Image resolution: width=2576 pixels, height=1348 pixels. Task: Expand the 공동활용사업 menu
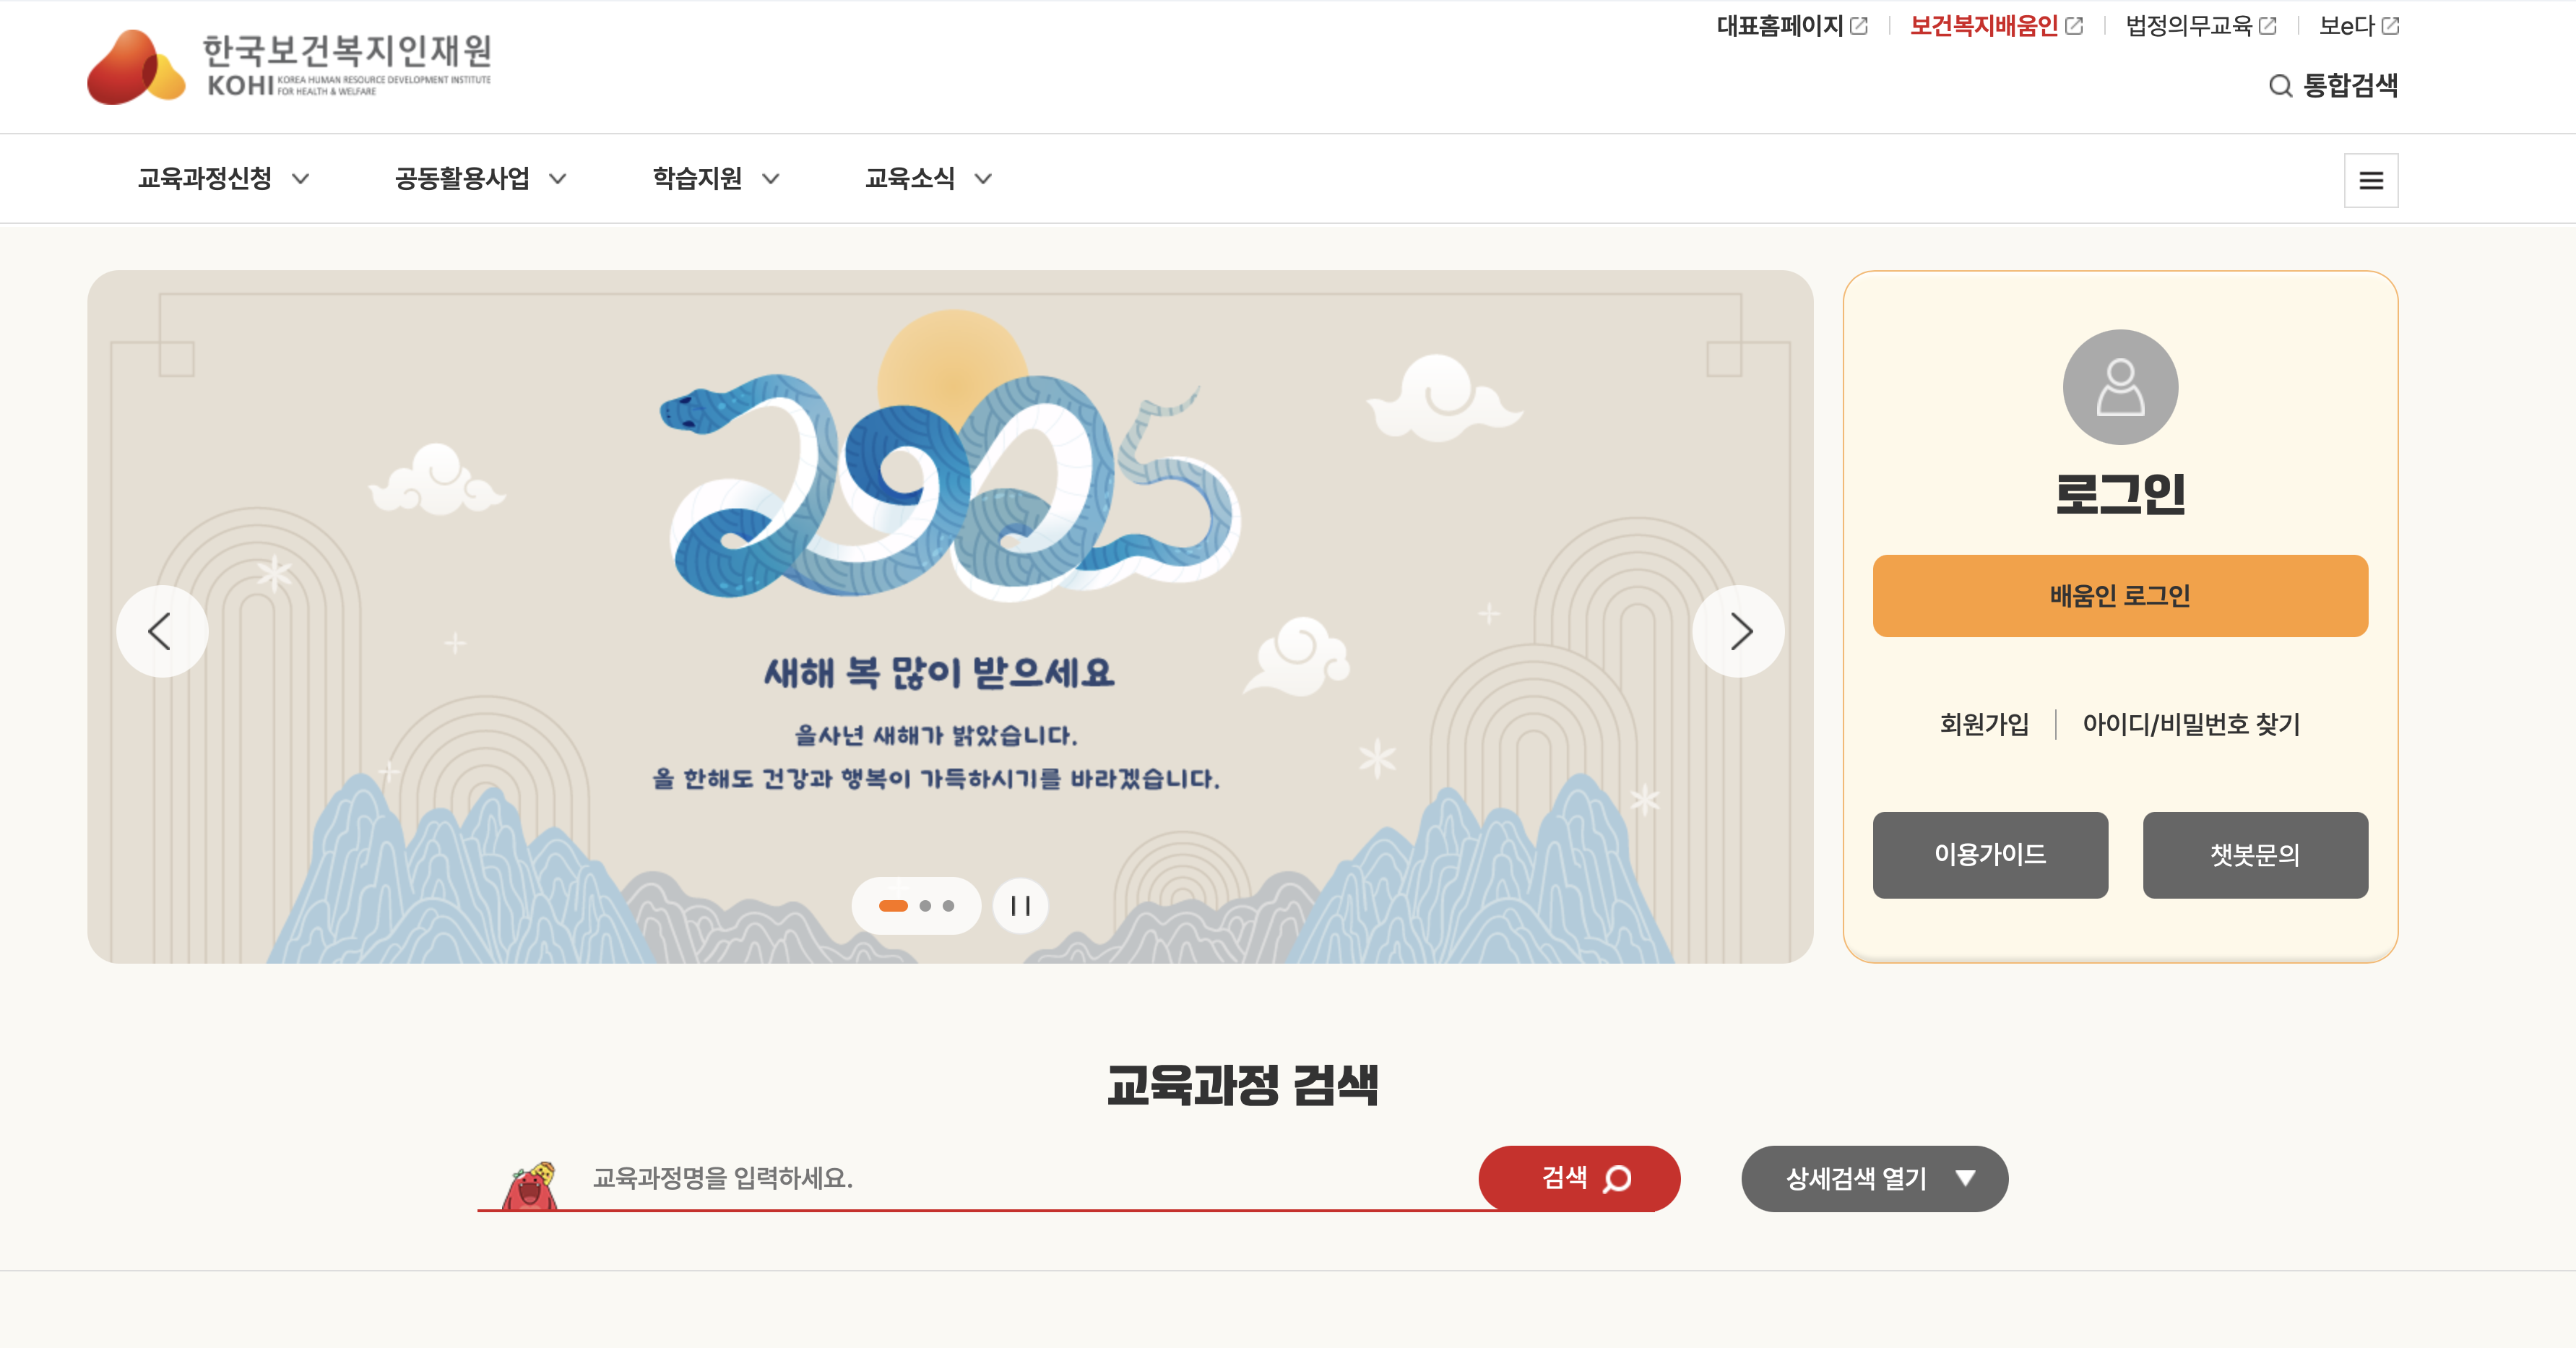pyautogui.click(x=481, y=179)
